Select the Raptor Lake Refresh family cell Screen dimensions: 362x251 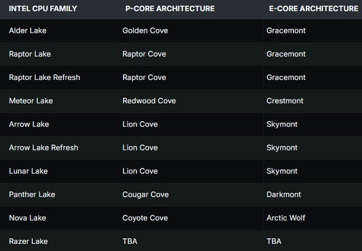pos(45,77)
